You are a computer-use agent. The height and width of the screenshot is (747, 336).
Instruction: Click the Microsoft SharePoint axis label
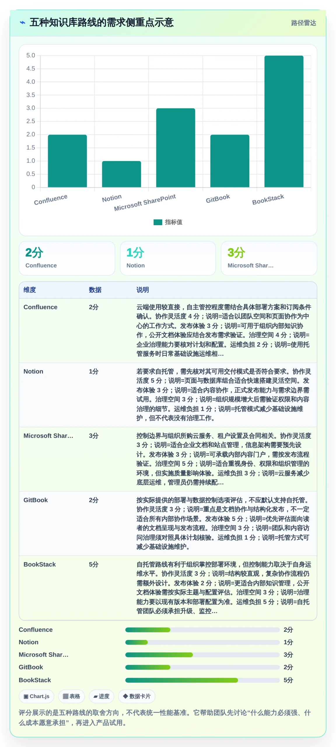pyautogui.click(x=145, y=203)
